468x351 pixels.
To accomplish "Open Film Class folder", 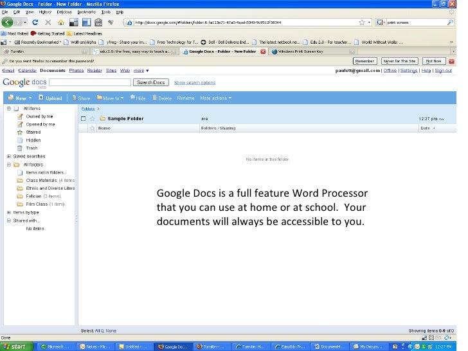I will (x=37, y=204).
